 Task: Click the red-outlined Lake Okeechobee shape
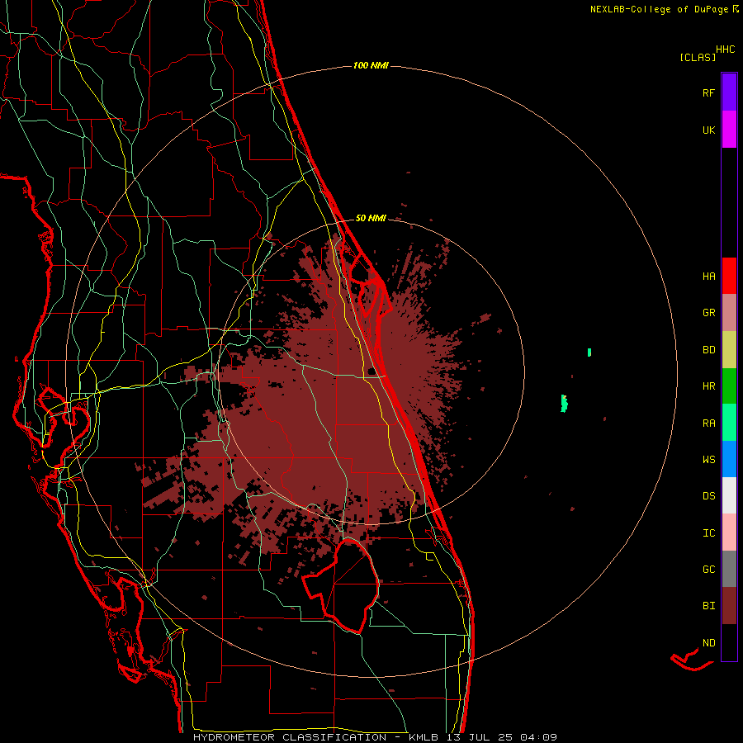click(x=341, y=585)
